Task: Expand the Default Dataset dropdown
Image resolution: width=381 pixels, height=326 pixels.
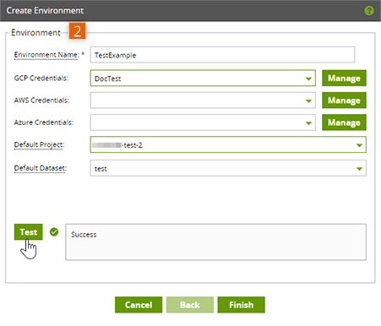Action: point(228,168)
